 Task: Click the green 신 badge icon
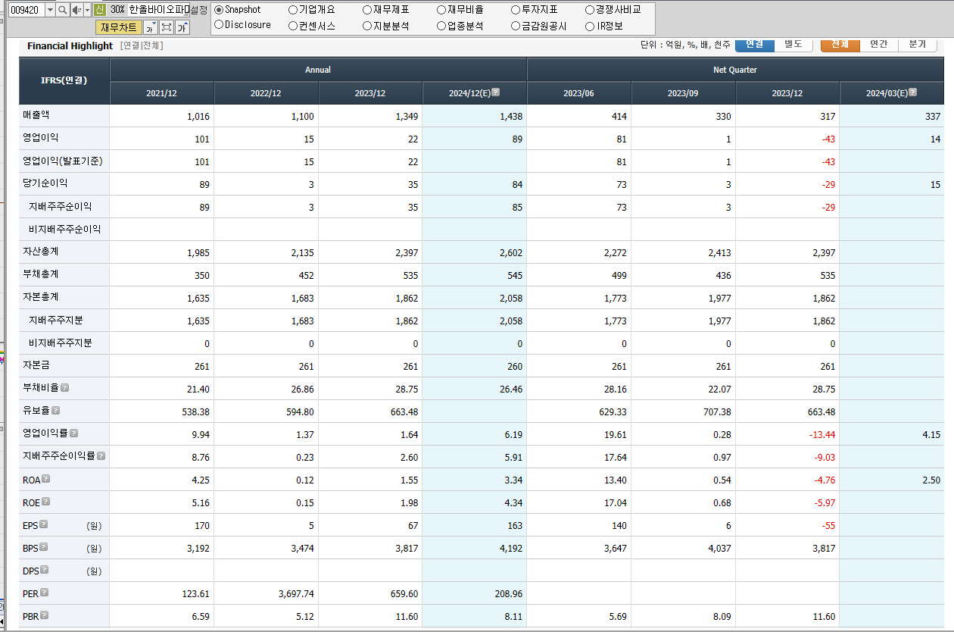99,10
